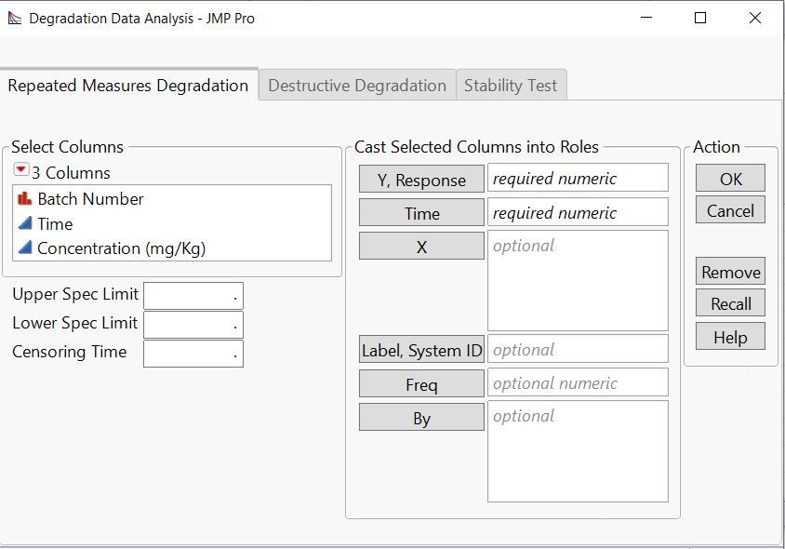Confirm the analysis with OK
The width and height of the screenshot is (785, 549).
click(729, 177)
